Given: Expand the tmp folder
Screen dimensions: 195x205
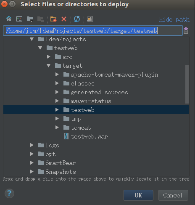Looking at the screenshot, I should click(x=57, y=119).
